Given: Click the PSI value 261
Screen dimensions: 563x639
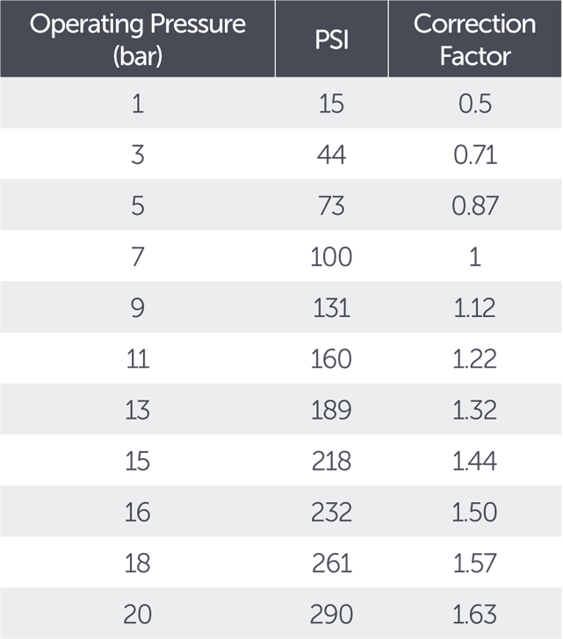Looking at the screenshot, I should click(331, 564).
